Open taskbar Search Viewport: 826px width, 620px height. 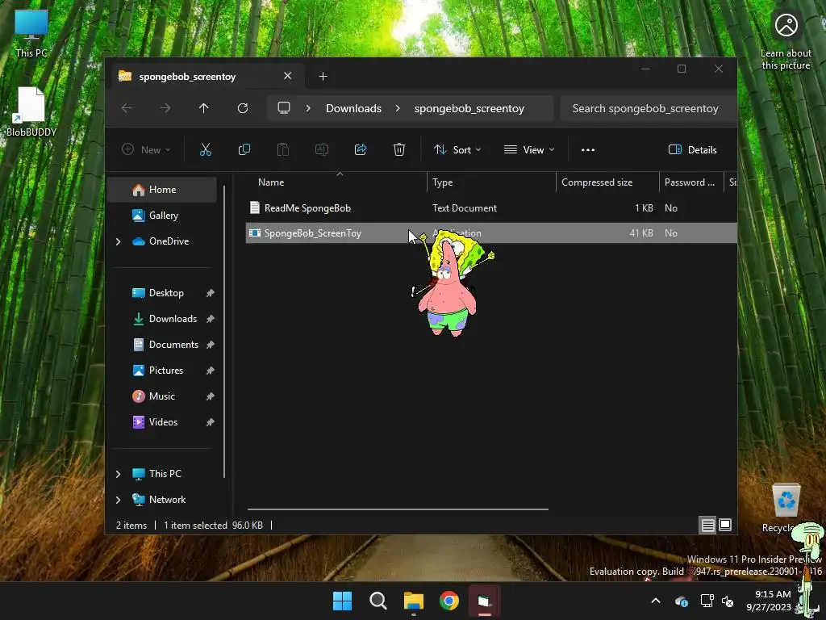[x=378, y=601]
